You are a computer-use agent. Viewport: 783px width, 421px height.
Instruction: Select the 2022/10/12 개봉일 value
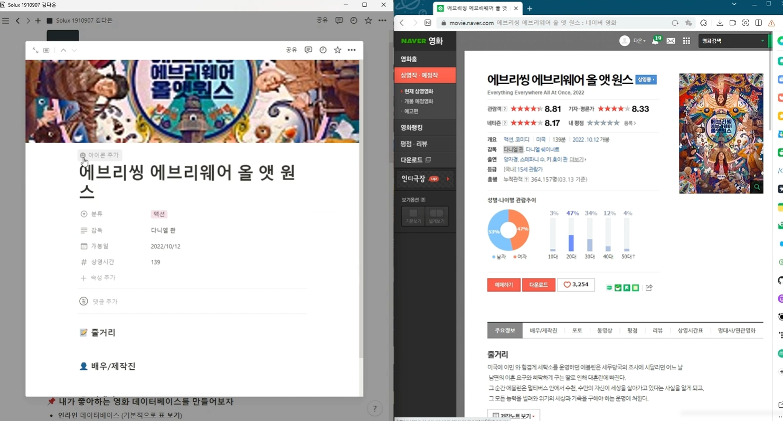[x=166, y=246]
